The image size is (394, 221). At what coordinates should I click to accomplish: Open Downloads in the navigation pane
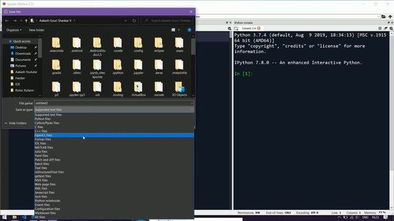point(23,53)
